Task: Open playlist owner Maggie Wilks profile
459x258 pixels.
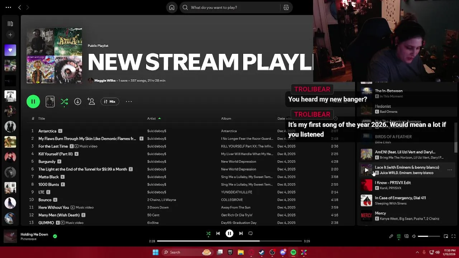Action: click(x=105, y=81)
